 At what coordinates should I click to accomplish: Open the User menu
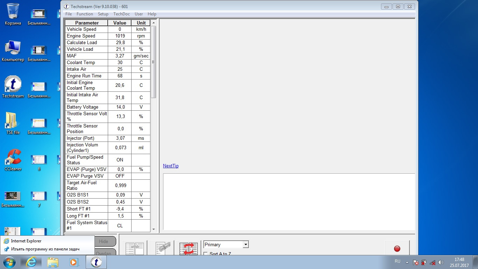click(x=139, y=14)
